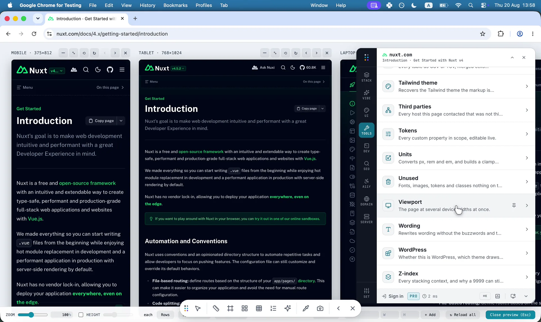Open the DEV section in the sidebar
This screenshot has width=541, height=322.
(x=366, y=148)
